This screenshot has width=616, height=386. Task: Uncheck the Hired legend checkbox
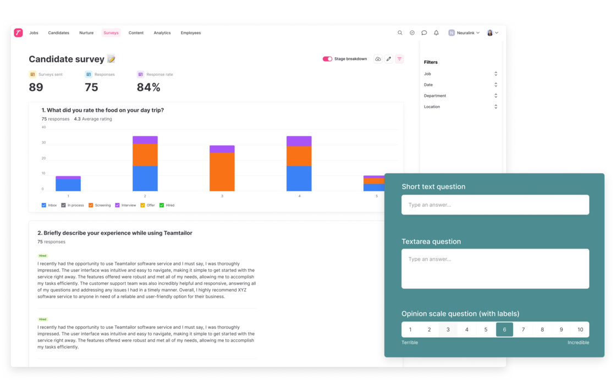[x=162, y=205]
